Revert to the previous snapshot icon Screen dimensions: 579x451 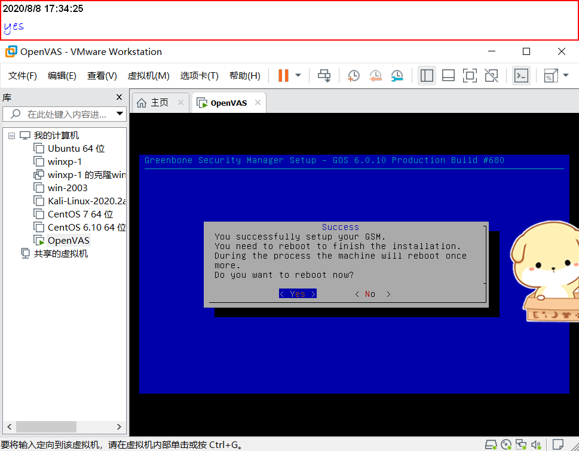(375, 76)
